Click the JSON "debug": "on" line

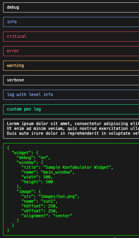(34, 158)
